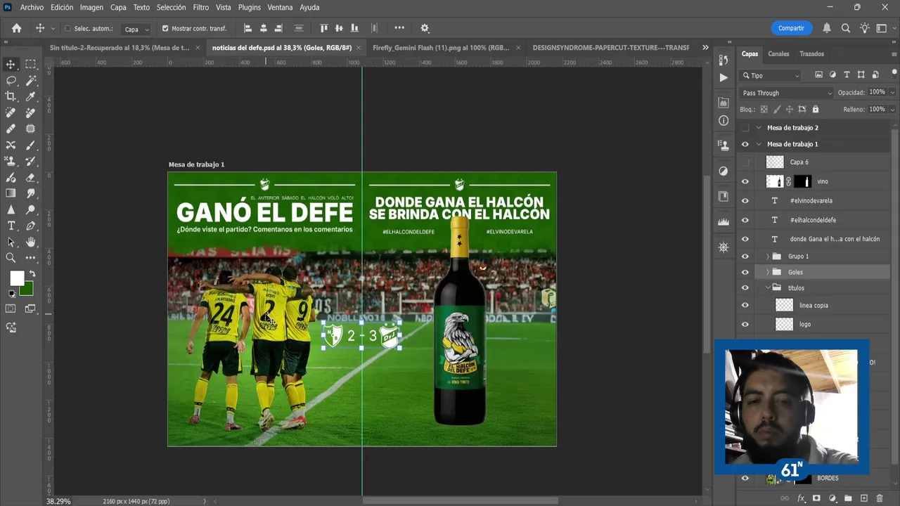Click the 38,29% zoom level field
The image size is (900, 506).
click(59, 501)
